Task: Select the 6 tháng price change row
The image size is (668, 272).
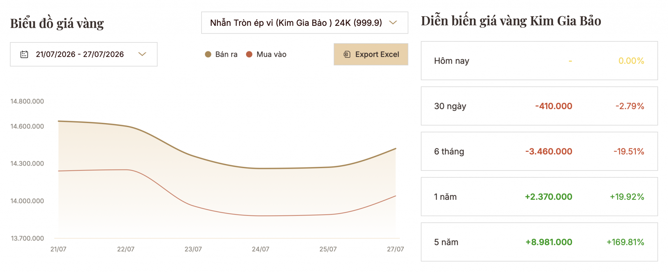Action: point(539,151)
